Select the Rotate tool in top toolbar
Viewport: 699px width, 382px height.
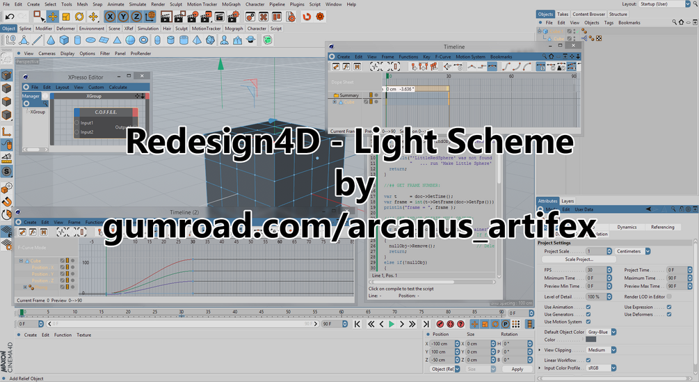79,17
